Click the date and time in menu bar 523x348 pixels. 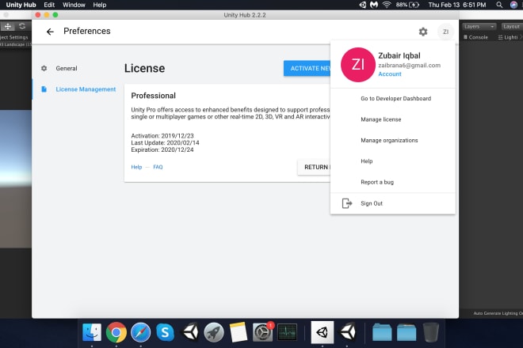(x=457, y=5)
